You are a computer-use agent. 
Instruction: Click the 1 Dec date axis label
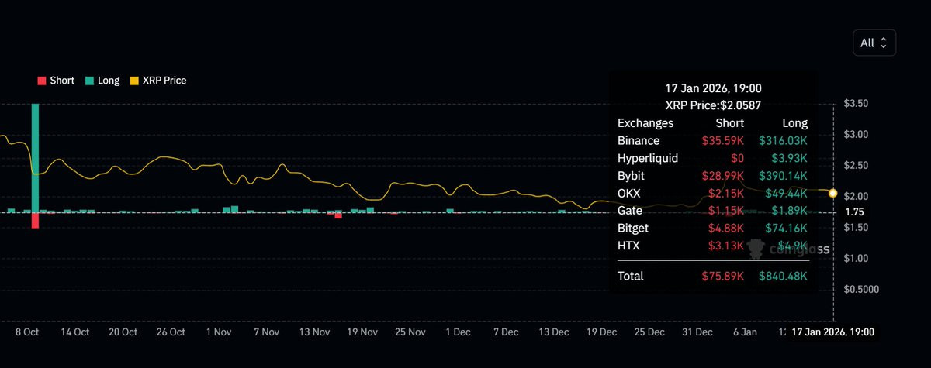(x=458, y=332)
